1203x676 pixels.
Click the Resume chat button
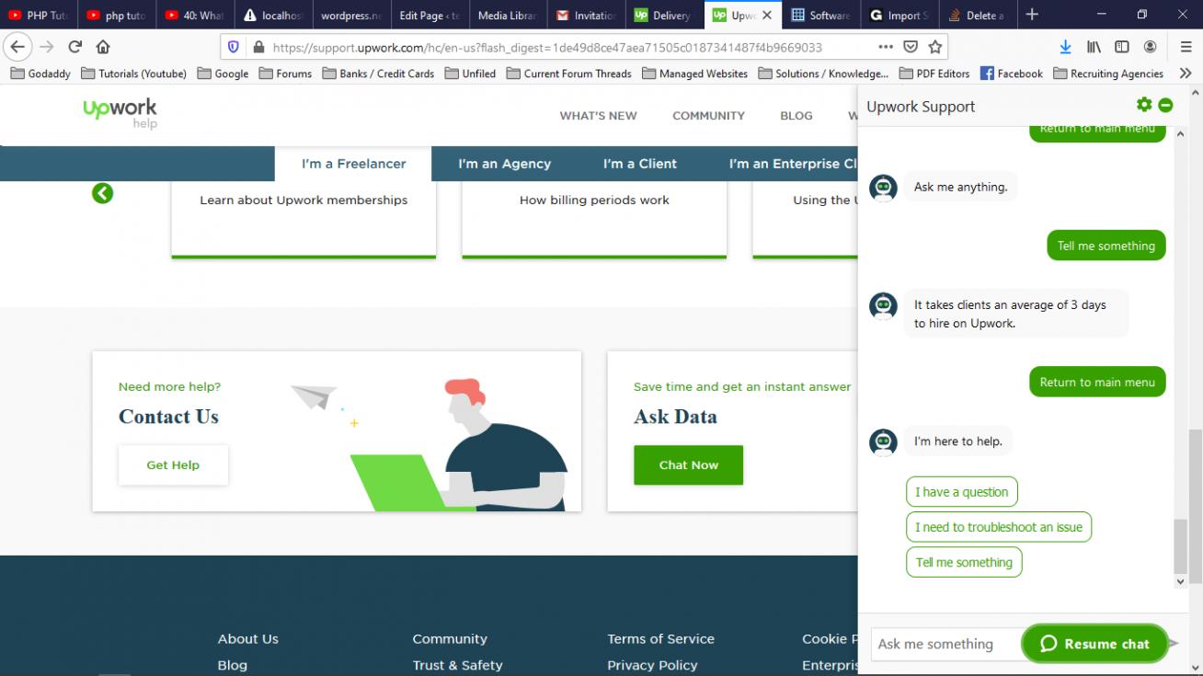[1094, 644]
